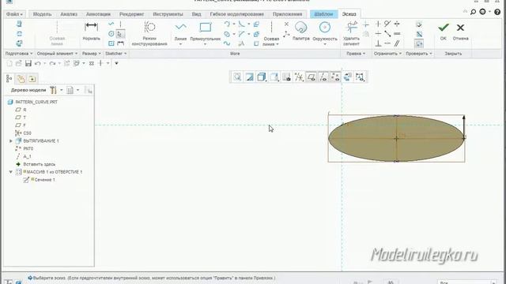Select the Линия (Line) sketch tool
Image resolution: width=506 pixels, height=284 pixels.
180,32
